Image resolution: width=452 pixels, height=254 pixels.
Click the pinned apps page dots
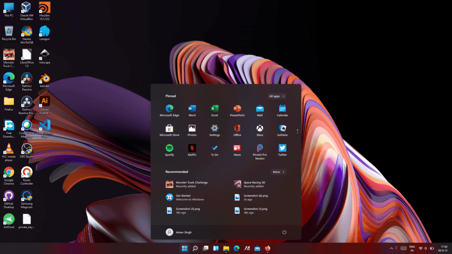click(x=298, y=131)
